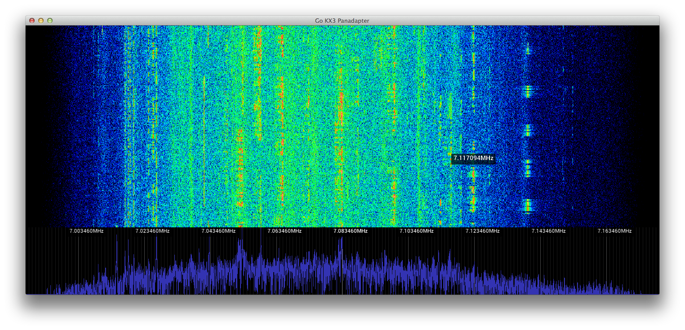Minimize the panadapter with the yellow button

(x=41, y=21)
